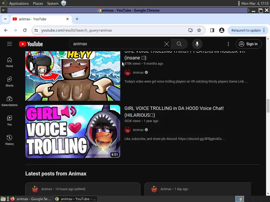This screenshot has width=270, height=202.
Task: Close the animax - YouTube tab
Action: 67,19
